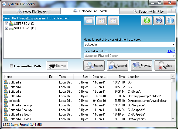
Task: Halt searching with the Stop button
Action: coord(165,65)
